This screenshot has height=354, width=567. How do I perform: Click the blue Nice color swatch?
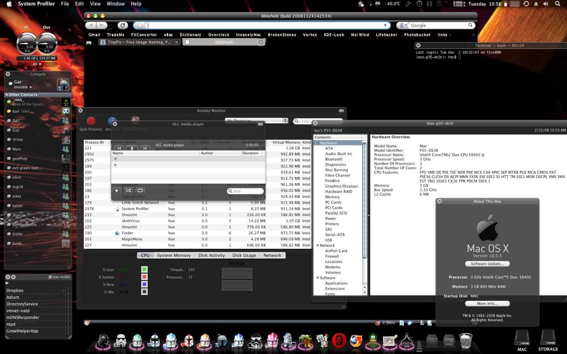pyautogui.click(x=144, y=284)
